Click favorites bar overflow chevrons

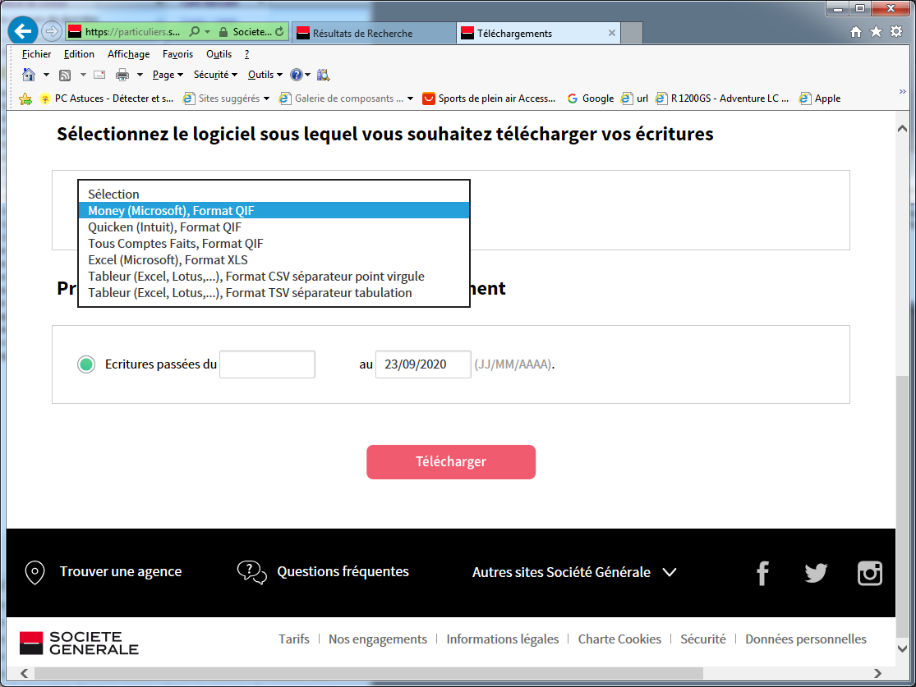tap(903, 92)
